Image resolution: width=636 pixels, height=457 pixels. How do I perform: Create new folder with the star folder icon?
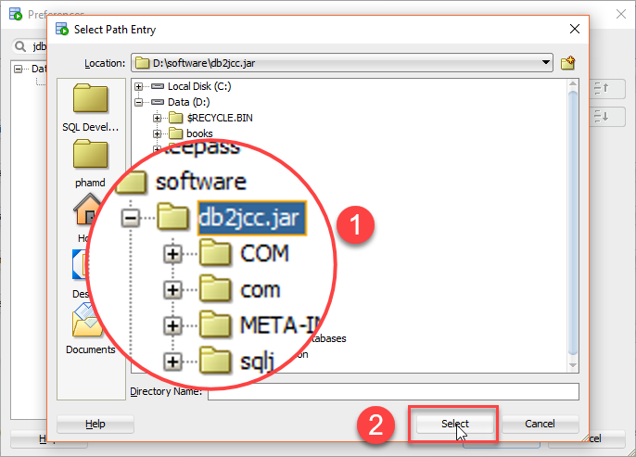pyautogui.click(x=567, y=63)
